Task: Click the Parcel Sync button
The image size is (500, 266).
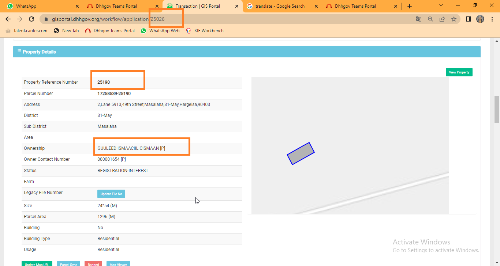Action: click(68, 263)
